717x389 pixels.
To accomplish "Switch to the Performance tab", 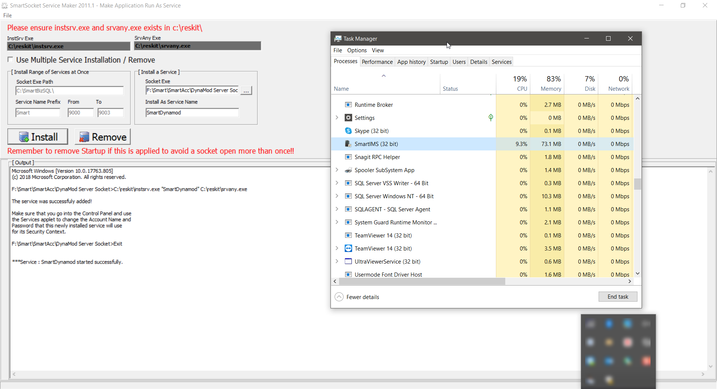I will tap(377, 62).
